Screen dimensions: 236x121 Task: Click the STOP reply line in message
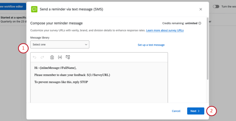(61, 82)
